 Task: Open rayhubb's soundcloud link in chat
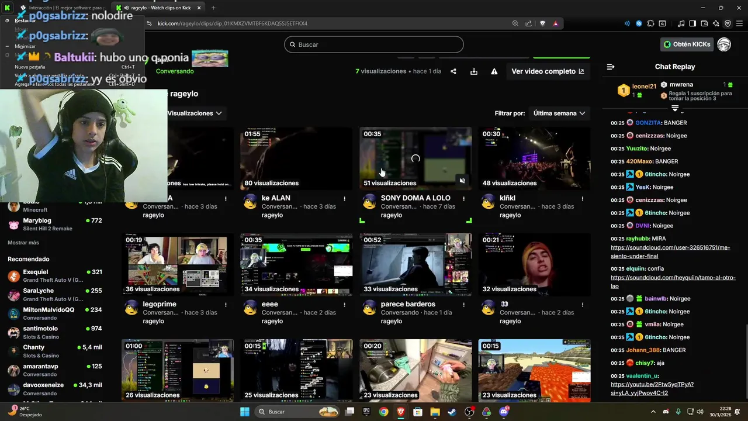coord(670,252)
